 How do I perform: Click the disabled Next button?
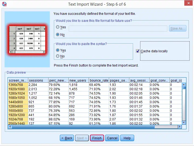(82, 138)
